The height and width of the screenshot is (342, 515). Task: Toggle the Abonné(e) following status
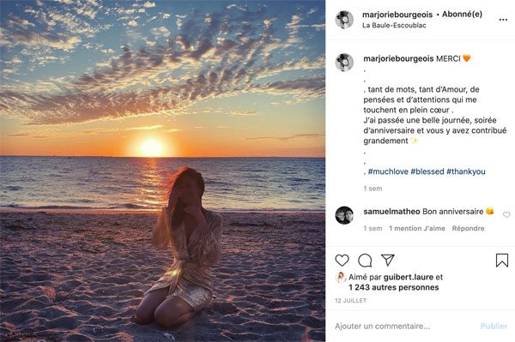[462, 15]
